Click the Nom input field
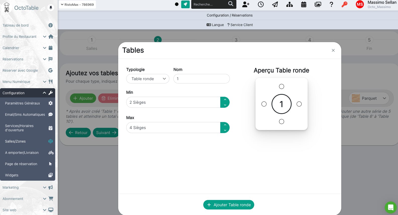The height and width of the screenshot is (215, 398). coord(202,79)
